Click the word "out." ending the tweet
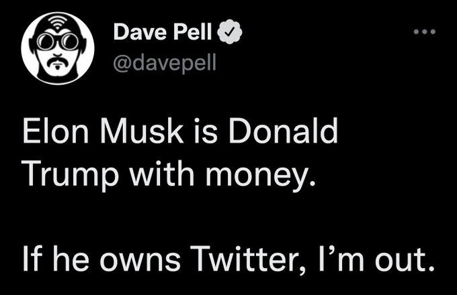Viewport: 457px width, 295px height. click(401, 258)
